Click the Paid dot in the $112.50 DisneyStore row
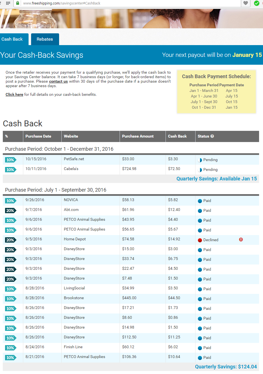 [x=200, y=338]
